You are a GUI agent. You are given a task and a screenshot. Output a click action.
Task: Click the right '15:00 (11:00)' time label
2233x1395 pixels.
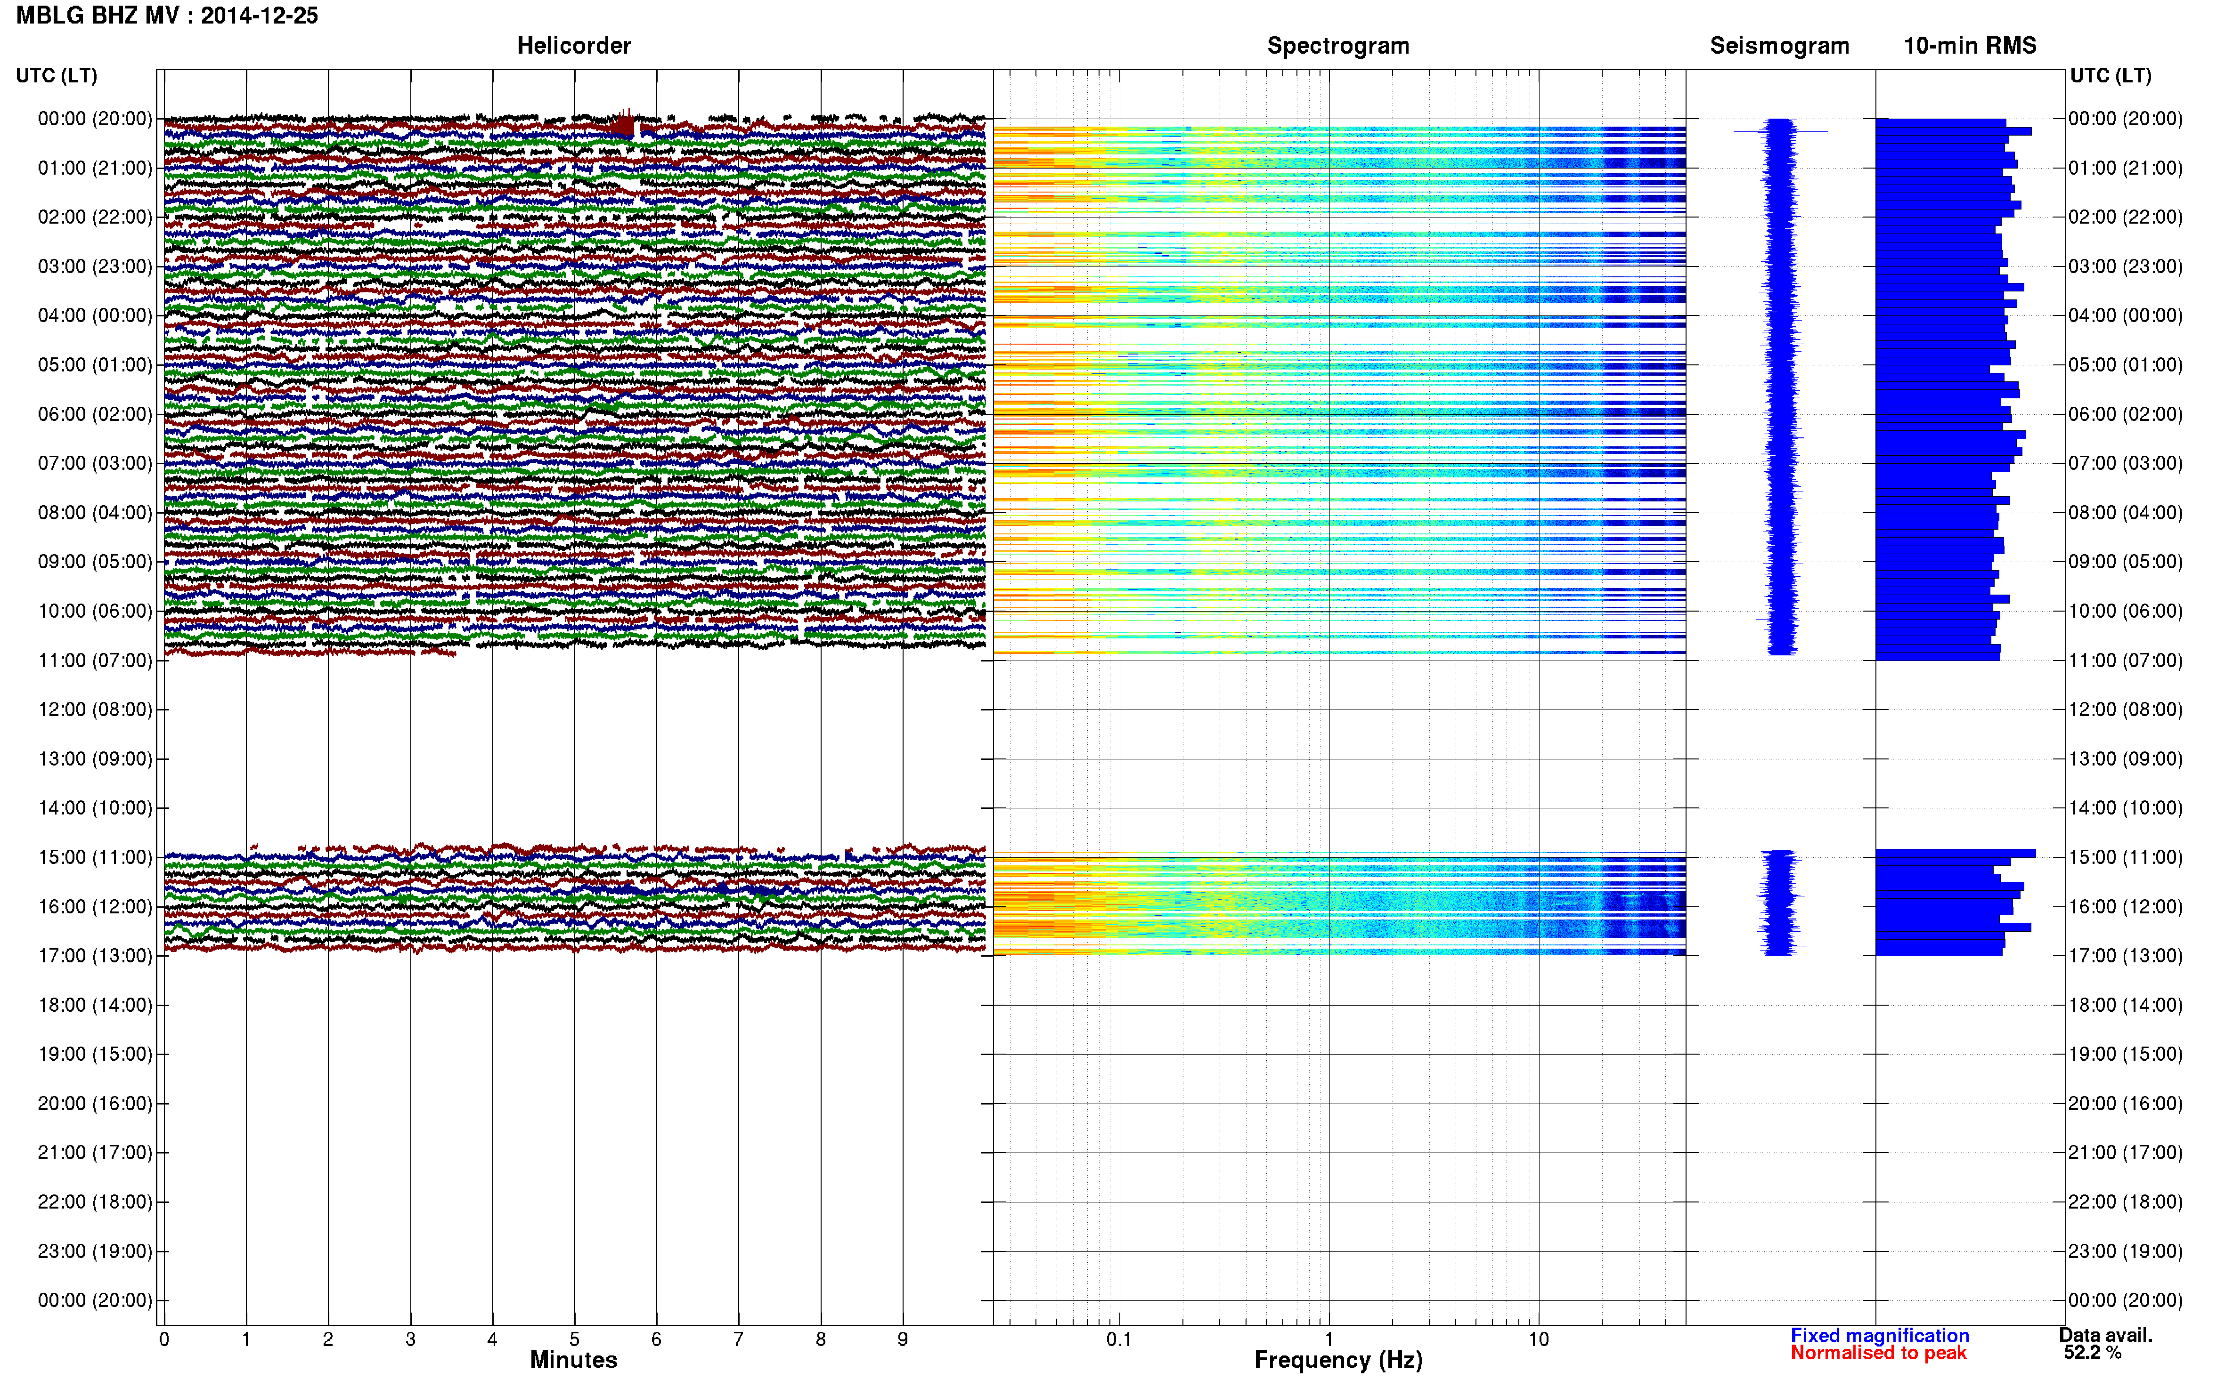tap(2125, 857)
